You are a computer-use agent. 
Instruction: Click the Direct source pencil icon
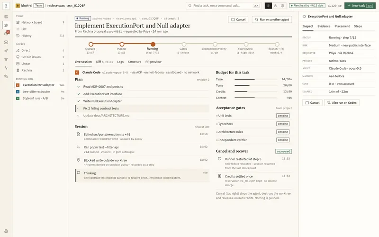tap(18, 50)
